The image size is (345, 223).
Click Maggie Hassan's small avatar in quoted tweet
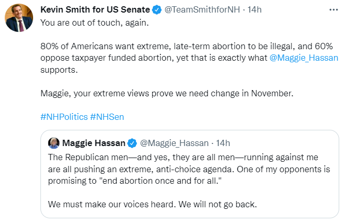point(54,143)
